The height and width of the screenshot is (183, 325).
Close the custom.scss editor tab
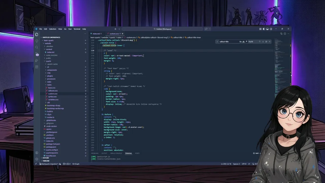(x=122, y=34)
